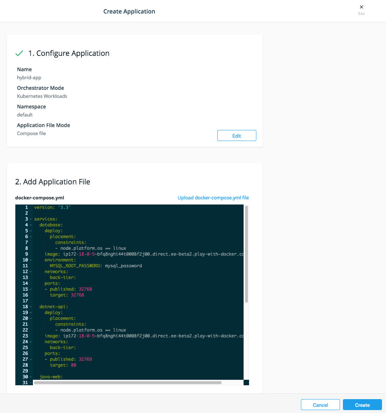
Task: Click the editor horizontal scrollbar thumb
Action: [x=127, y=382]
